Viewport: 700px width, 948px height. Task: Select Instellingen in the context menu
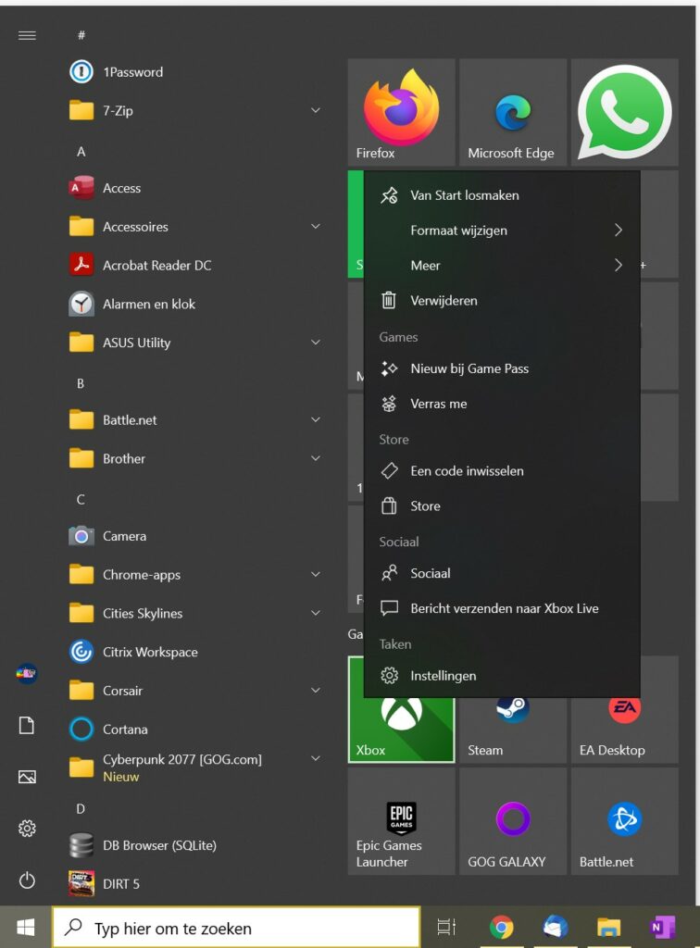pos(502,676)
